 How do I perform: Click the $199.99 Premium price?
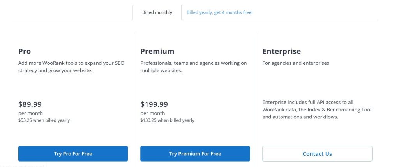tap(154, 104)
